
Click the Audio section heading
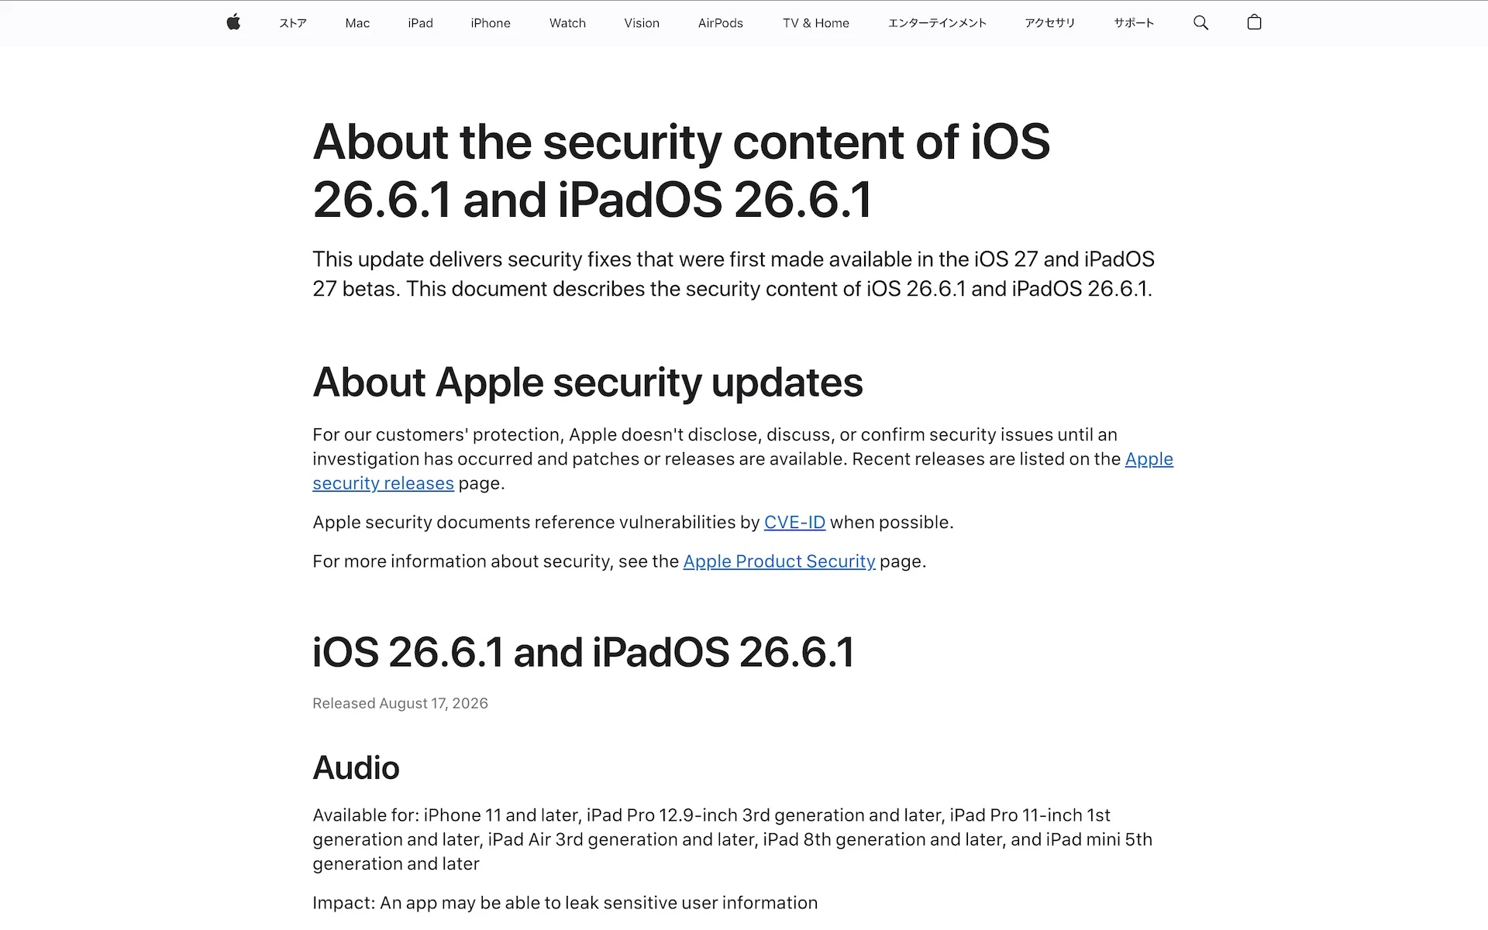click(x=356, y=768)
